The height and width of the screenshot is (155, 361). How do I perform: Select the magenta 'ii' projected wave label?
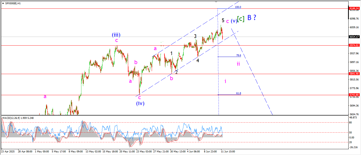pyautogui.click(x=238, y=64)
